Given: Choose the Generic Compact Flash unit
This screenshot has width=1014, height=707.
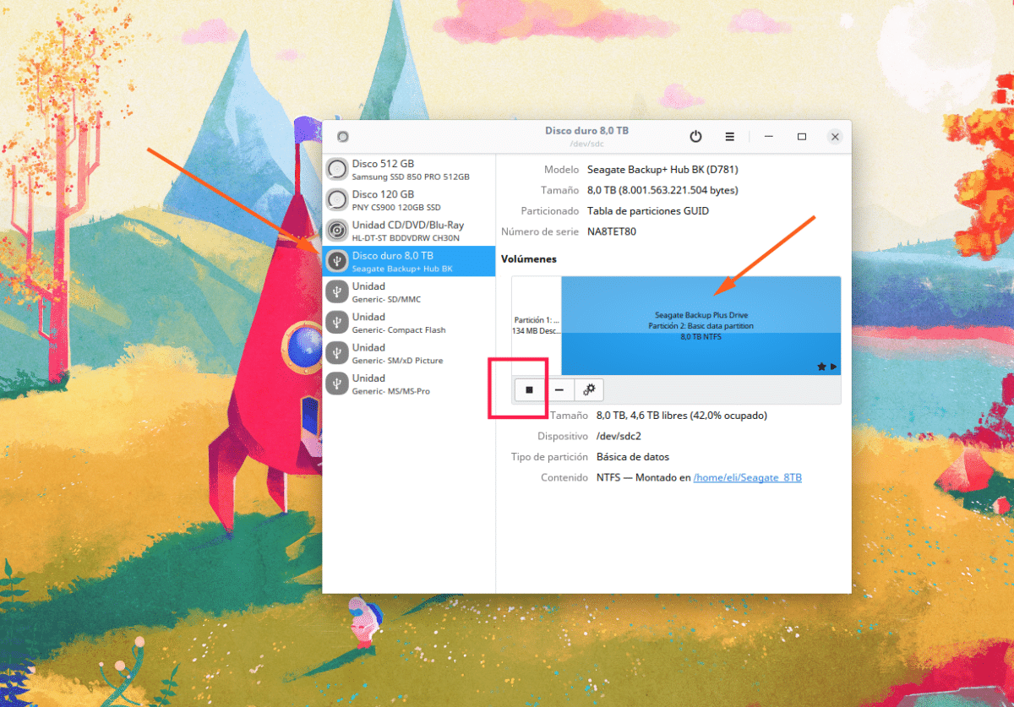Looking at the screenshot, I should [x=409, y=323].
